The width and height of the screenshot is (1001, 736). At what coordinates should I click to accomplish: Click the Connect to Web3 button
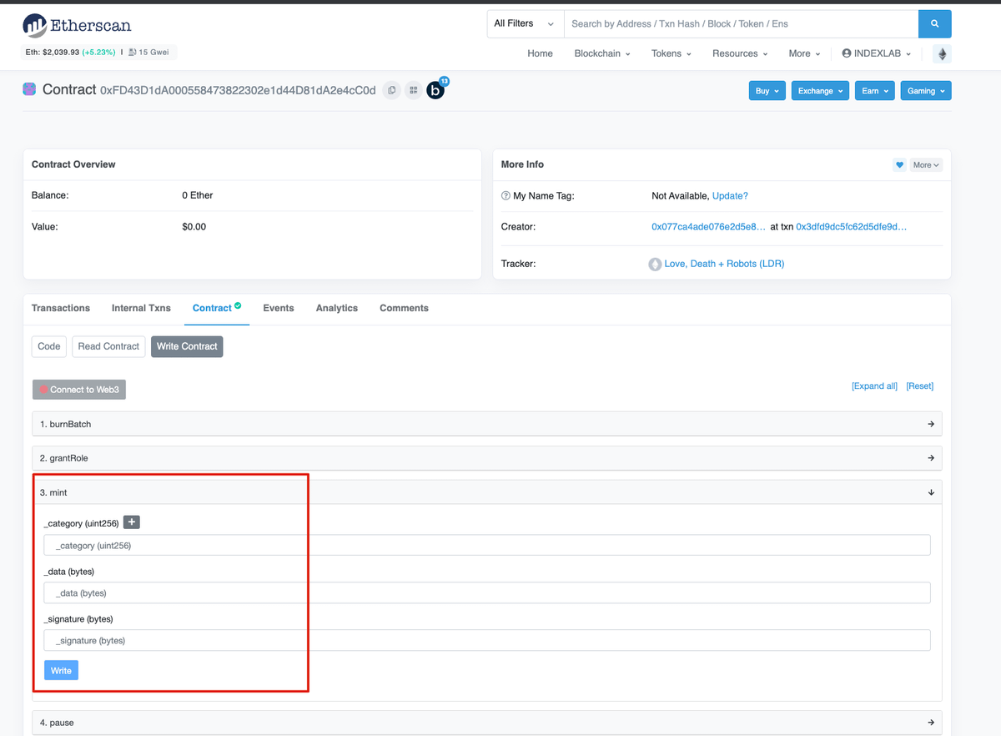(79, 390)
